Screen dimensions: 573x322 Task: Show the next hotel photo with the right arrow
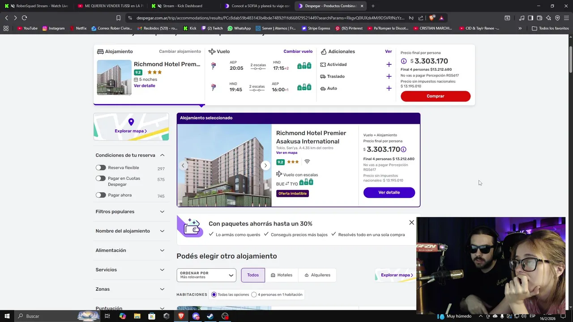265,165
